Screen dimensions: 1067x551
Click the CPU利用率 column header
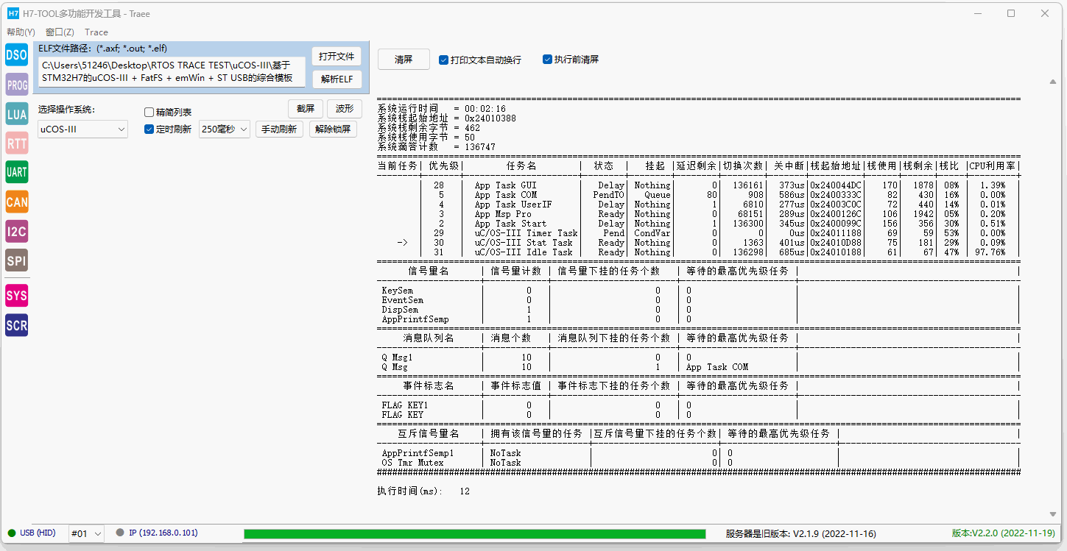tap(993, 166)
